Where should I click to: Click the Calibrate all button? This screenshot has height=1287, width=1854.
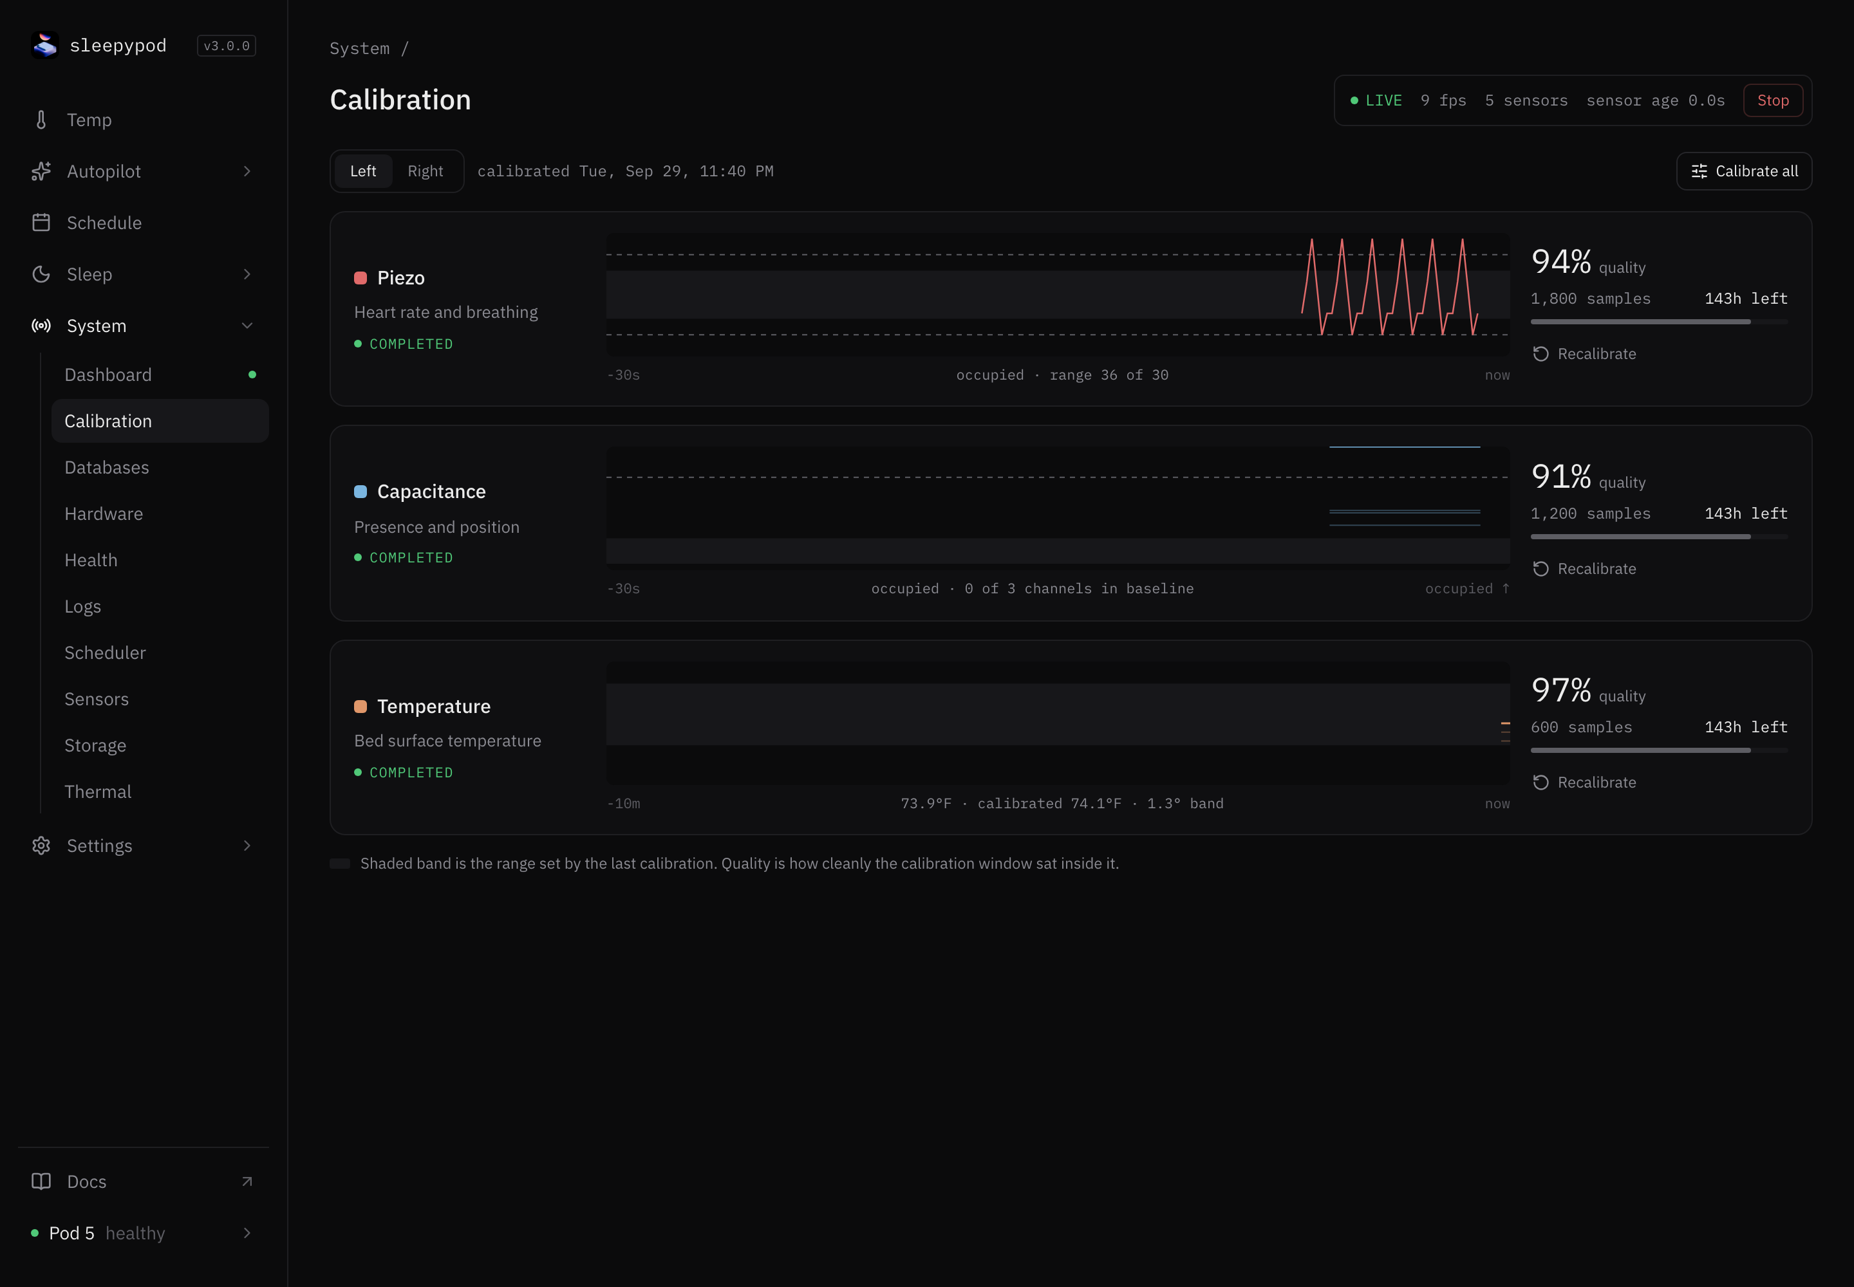(1743, 171)
